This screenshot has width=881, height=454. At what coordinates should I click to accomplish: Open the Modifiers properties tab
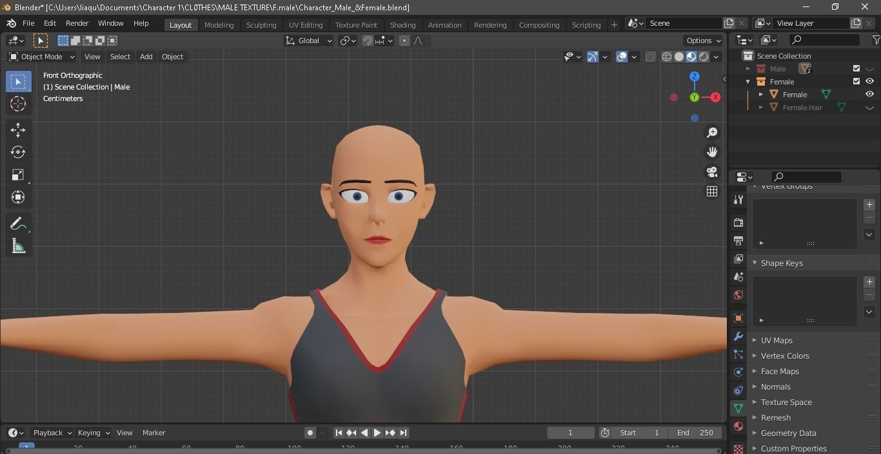click(x=738, y=336)
